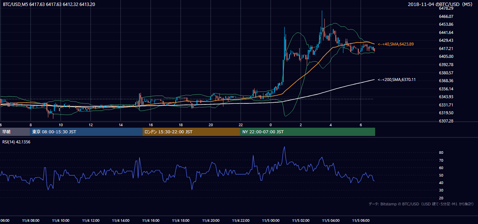
Task: Click price axis value 6343.93
Action: click(446, 97)
